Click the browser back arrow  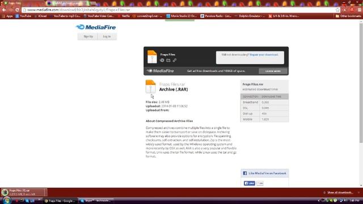4,10
